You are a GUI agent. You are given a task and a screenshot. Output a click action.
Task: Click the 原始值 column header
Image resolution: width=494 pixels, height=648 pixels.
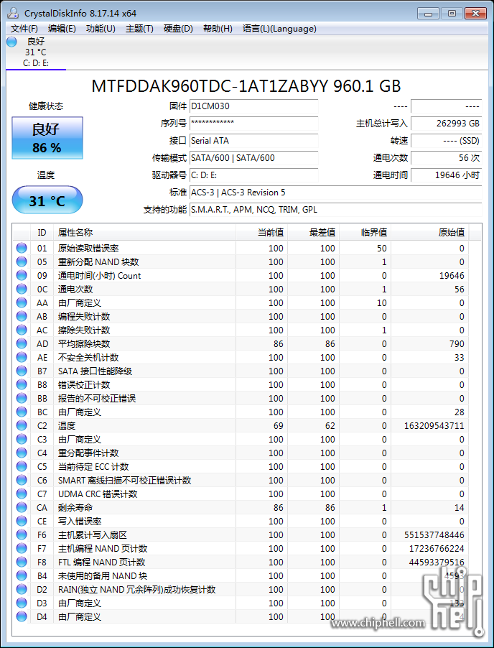429,233
